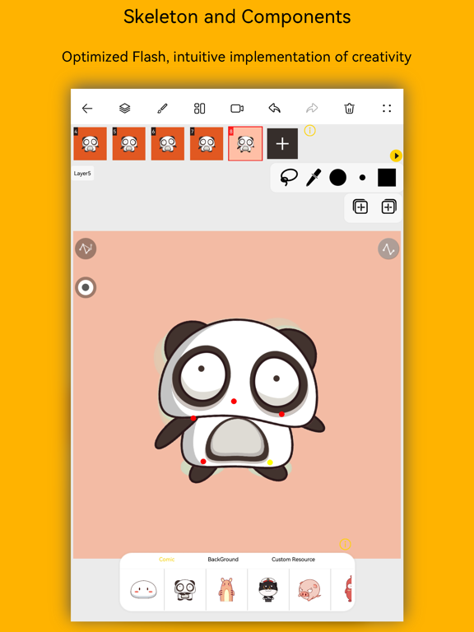The height and width of the screenshot is (632, 474).
Task: Open info icon above resource panel
Action: (x=345, y=545)
